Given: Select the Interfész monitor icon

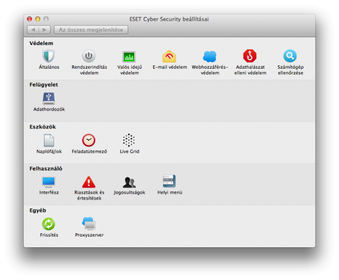Looking at the screenshot, I should (49, 182).
